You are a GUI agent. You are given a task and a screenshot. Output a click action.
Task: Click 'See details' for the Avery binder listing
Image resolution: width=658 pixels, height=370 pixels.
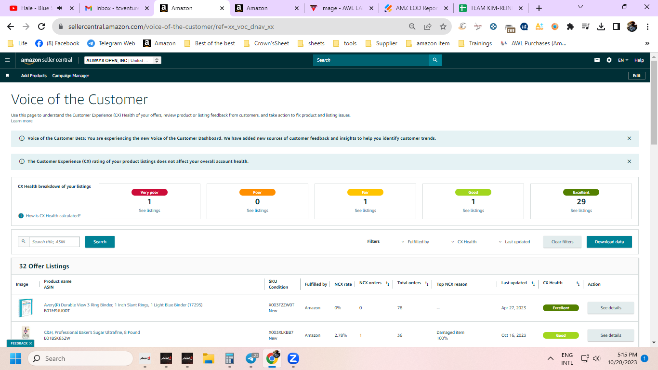click(x=611, y=308)
